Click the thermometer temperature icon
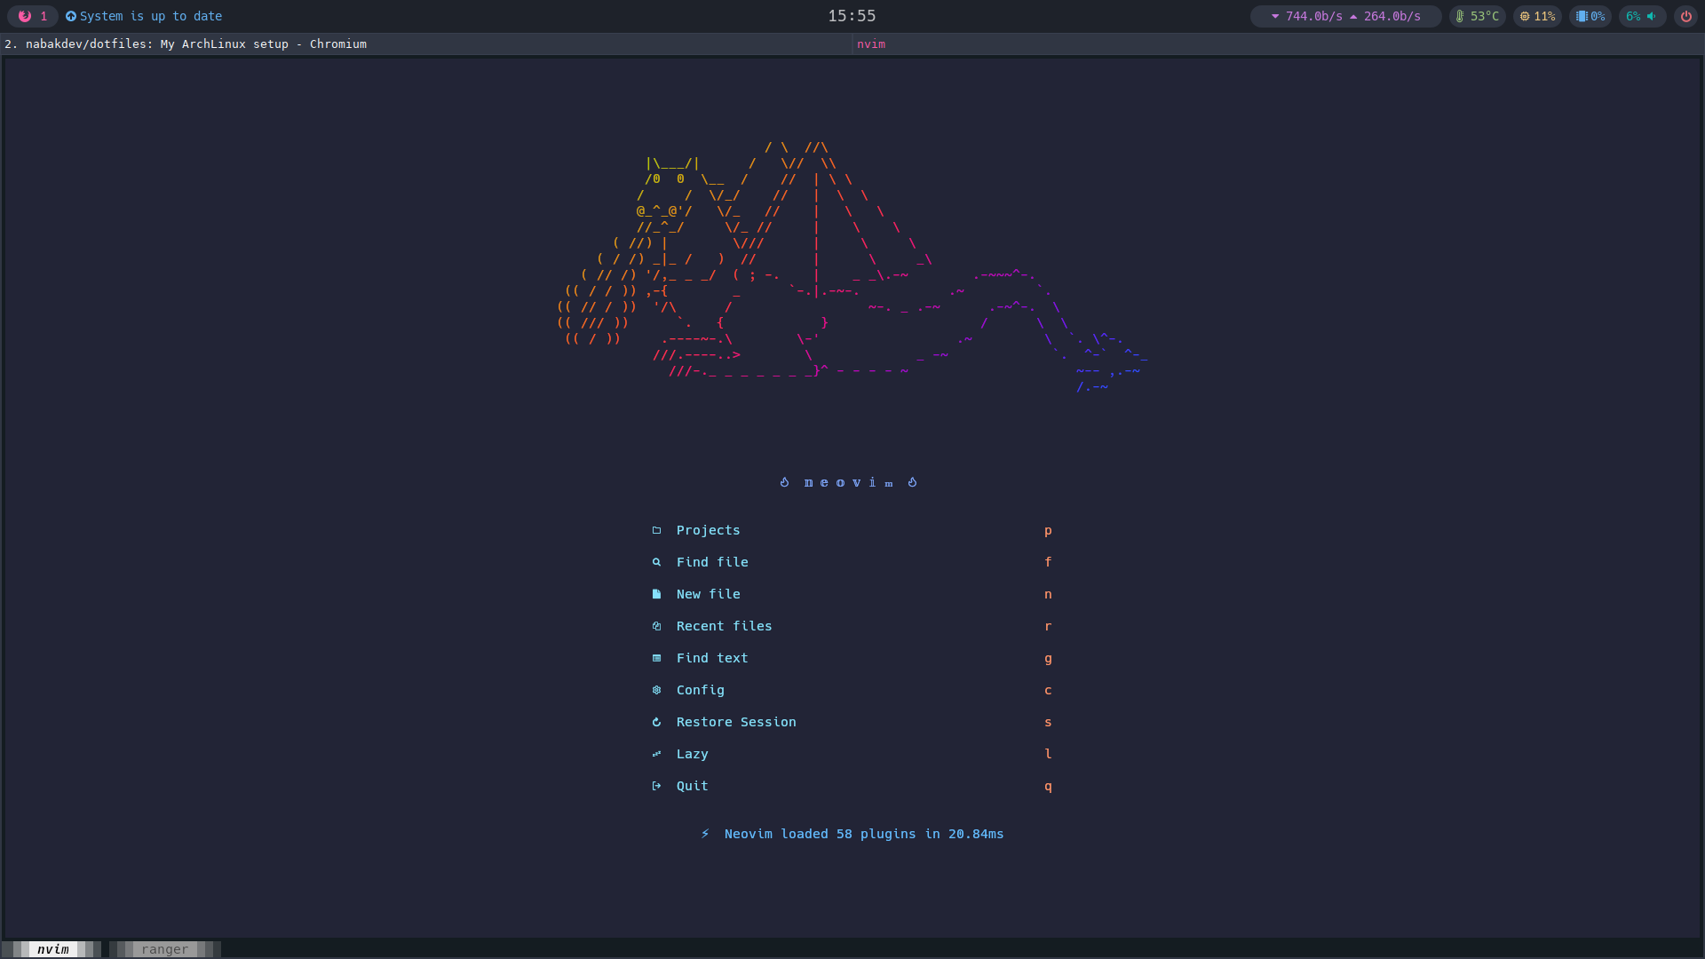 point(1460,16)
